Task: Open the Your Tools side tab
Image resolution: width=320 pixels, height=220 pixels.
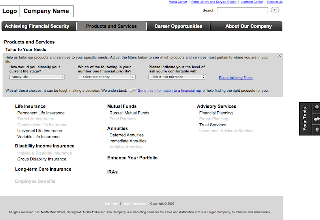Action: pyautogui.click(x=305, y=119)
